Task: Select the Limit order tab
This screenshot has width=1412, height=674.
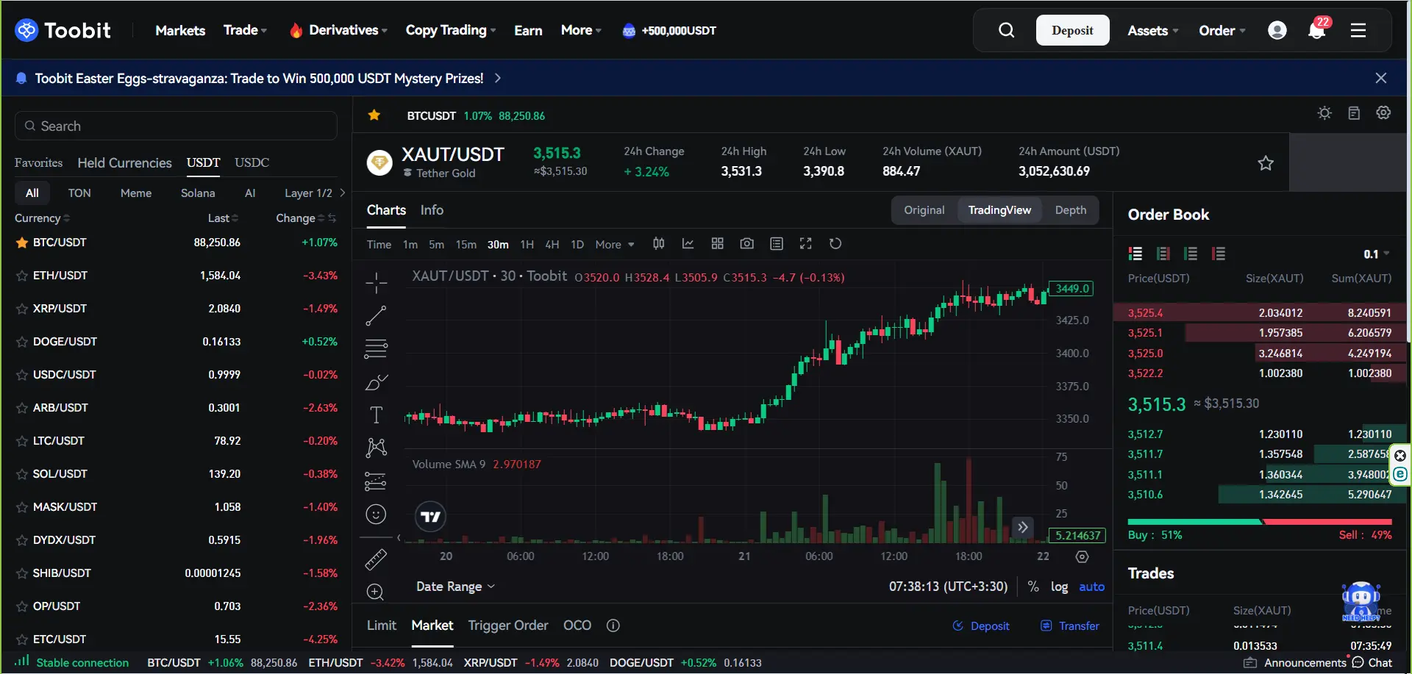Action: click(381, 625)
